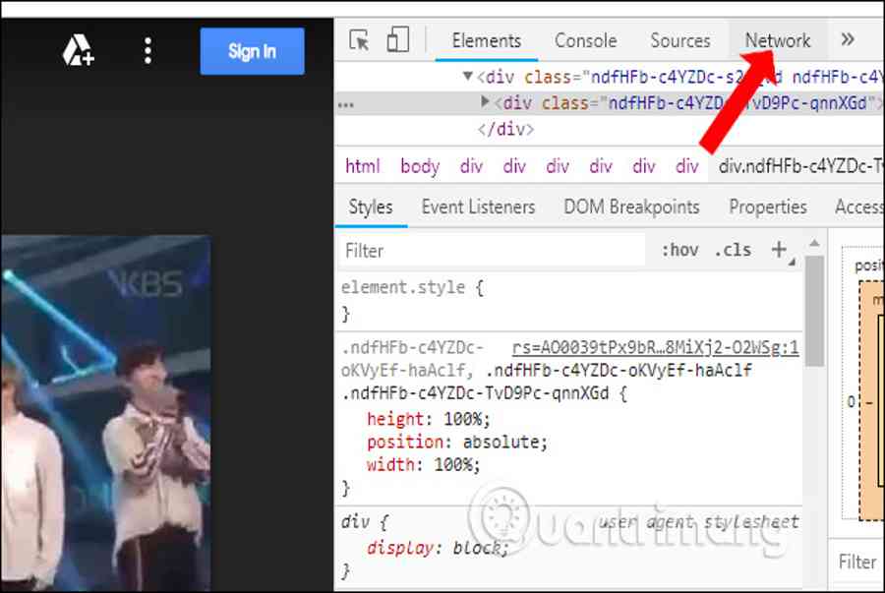
Task: Open the Network tab
Action: (x=777, y=40)
